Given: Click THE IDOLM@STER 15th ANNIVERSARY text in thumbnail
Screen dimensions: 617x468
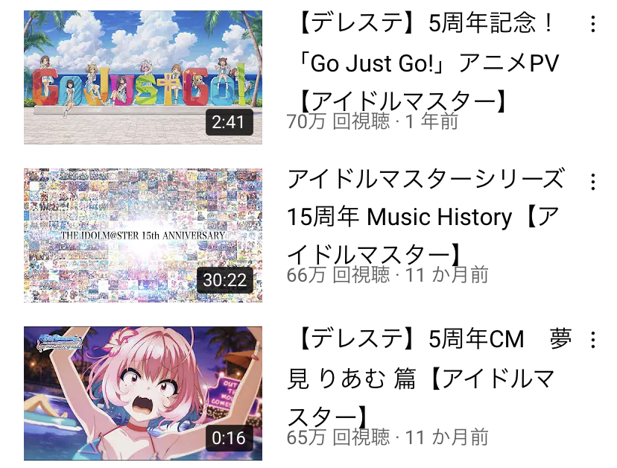Looking at the screenshot, I should (x=143, y=235).
